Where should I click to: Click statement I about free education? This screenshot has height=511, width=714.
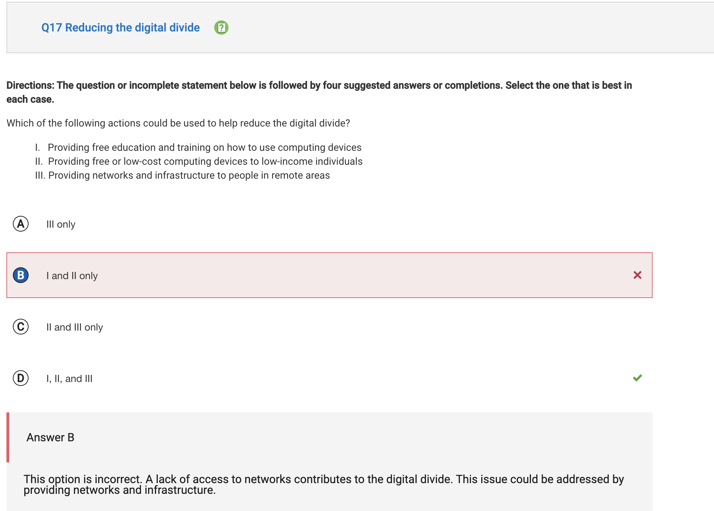pos(198,147)
